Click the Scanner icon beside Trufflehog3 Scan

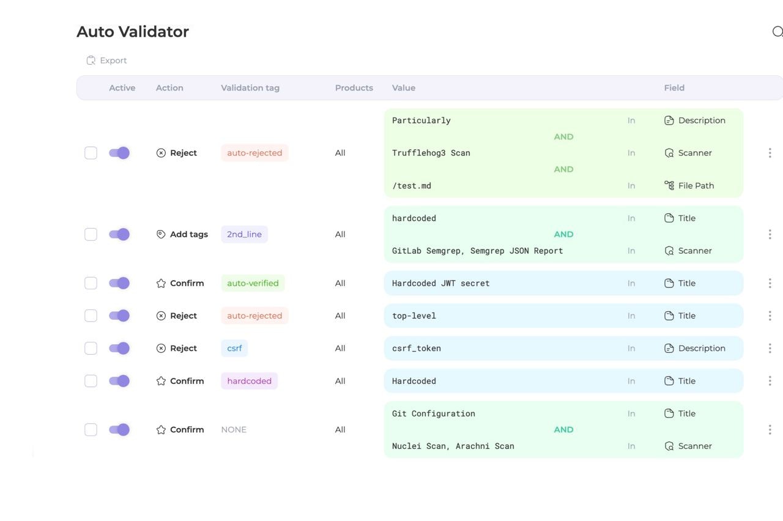coord(668,153)
